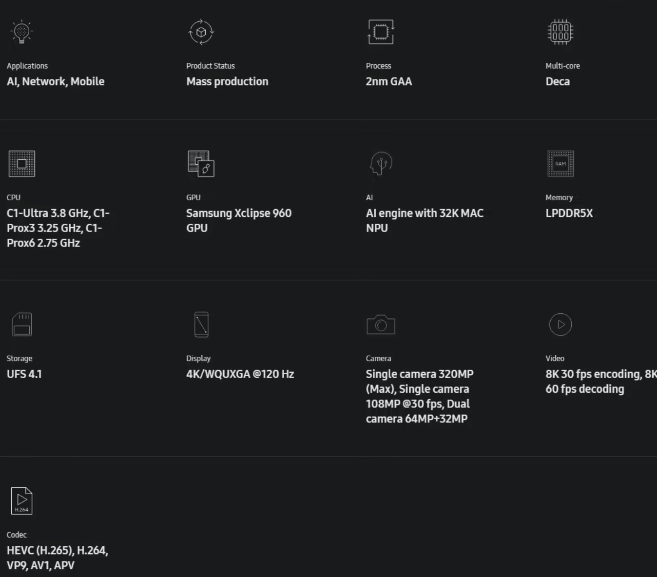
Task: Click the "LPDDR5X" memory value
Action: [569, 213]
